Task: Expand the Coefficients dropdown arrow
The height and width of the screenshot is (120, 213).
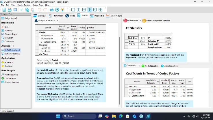Action: [x=139, y=66]
